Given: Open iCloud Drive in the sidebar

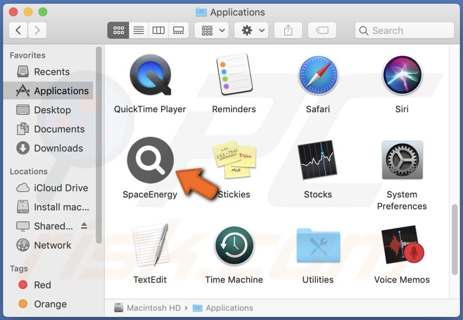Looking at the screenshot, I should (x=49, y=188).
